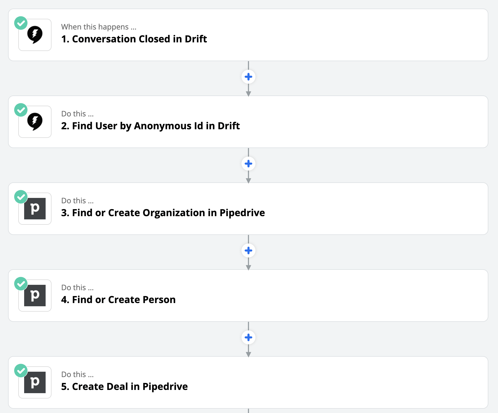Click the Drift icon in step 2
Image resolution: width=498 pixels, height=413 pixels.
click(35, 122)
